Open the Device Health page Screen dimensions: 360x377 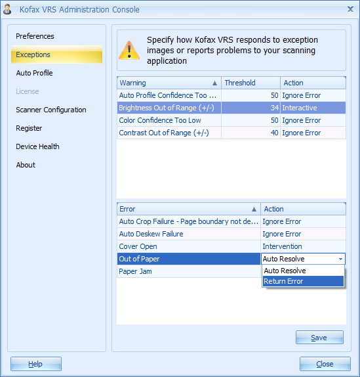tap(37, 146)
